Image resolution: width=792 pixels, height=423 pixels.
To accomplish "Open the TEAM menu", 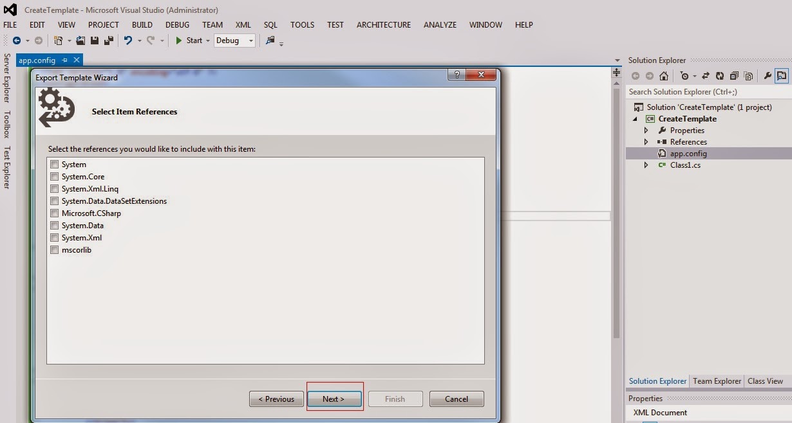I will click(x=212, y=24).
